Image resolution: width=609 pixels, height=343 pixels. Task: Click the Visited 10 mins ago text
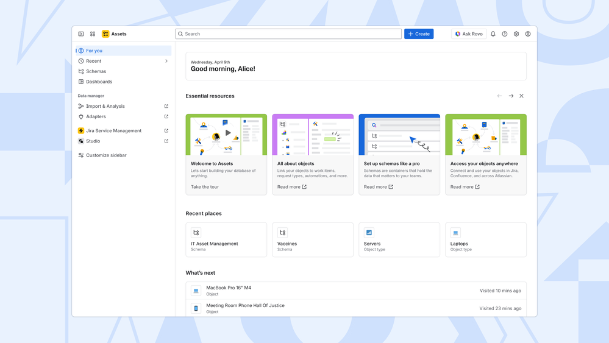[500, 291]
